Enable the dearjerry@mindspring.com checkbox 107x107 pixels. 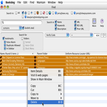pyautogui.click(x=23, y=17)
